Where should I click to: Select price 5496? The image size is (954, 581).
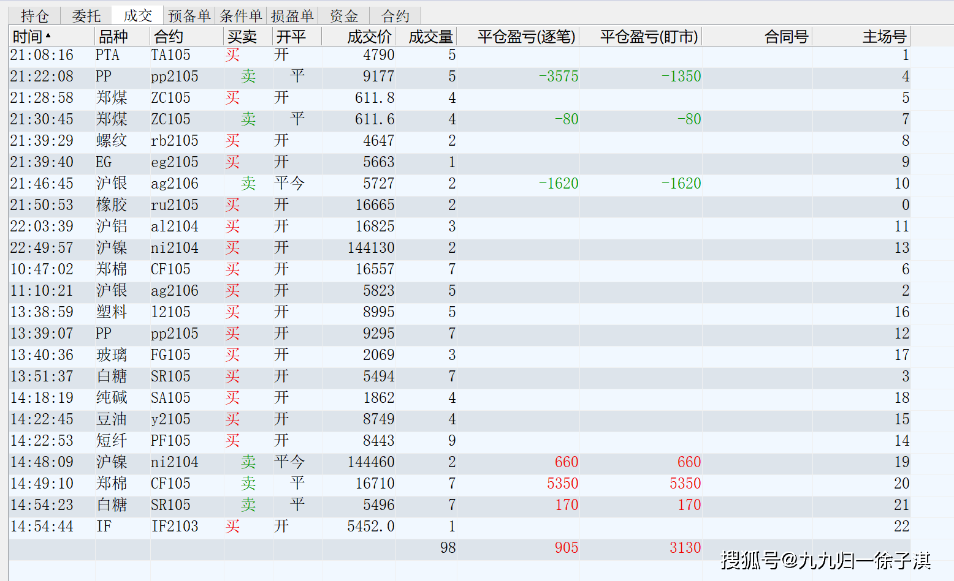[x=379, y=505]
